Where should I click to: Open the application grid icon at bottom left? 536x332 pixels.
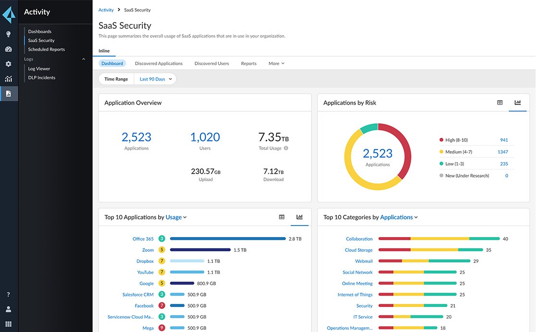coord(8,324)
